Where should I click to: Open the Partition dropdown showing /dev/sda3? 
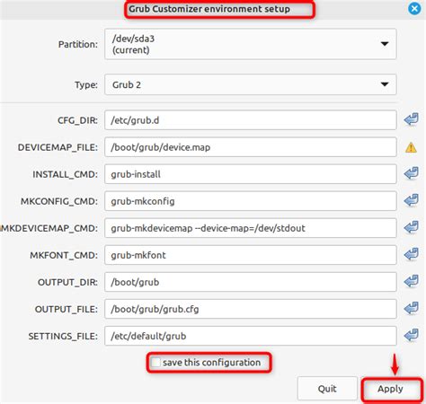(251, 44)
